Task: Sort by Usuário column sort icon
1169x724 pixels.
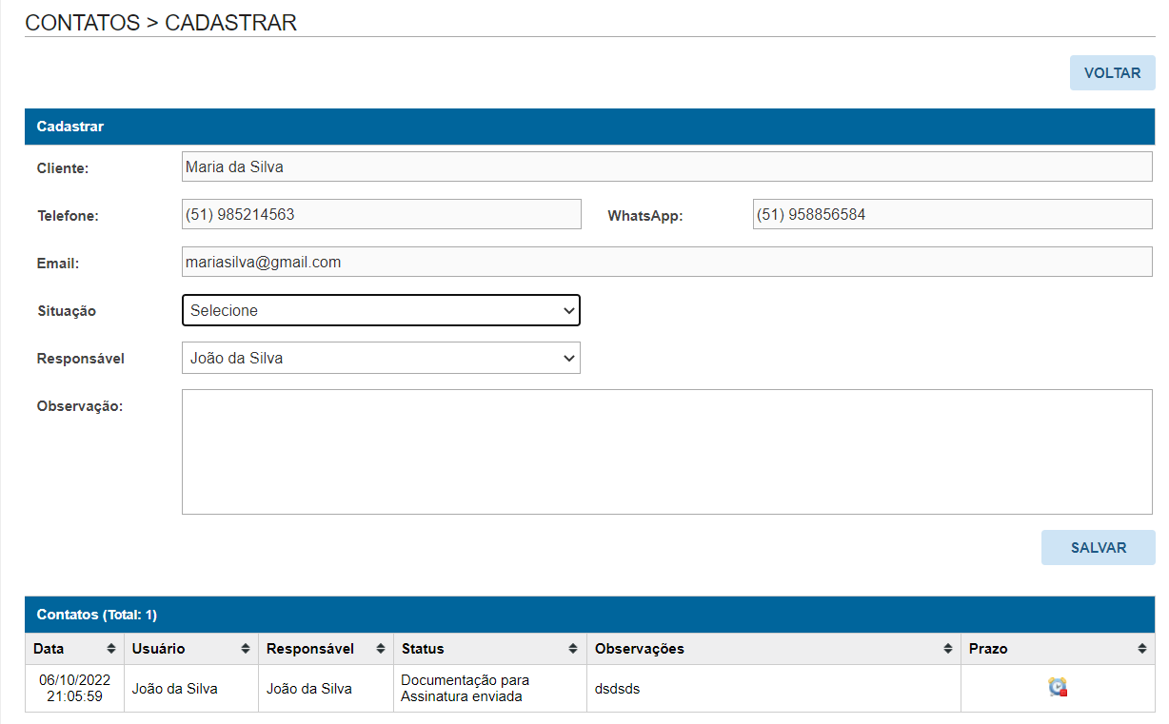Action: pyautogui.click(x=246, y=649)
